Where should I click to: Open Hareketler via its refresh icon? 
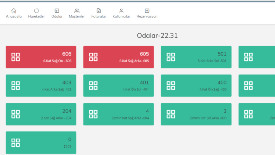coord(36,11)
